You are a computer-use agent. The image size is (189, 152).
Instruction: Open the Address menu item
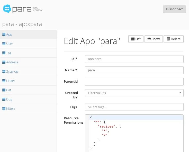pos(12,62)
